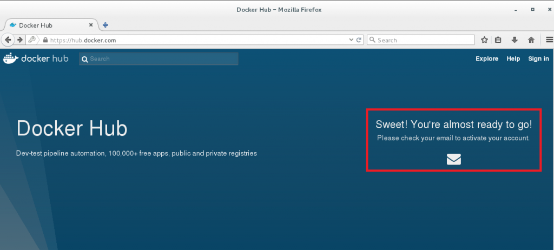The width and height of the screenshot is (554, 250).
Task: Click the magnifier icon in Firefox search box
Action: [372, 40]
